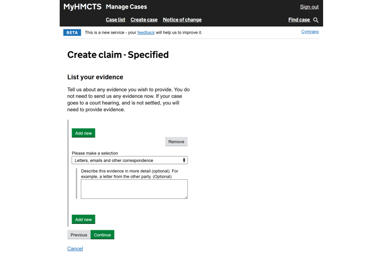Cancel the claim creation
The width and height of the screenshot is (382, 254).
pyautogui.click(x=75, y=249)
